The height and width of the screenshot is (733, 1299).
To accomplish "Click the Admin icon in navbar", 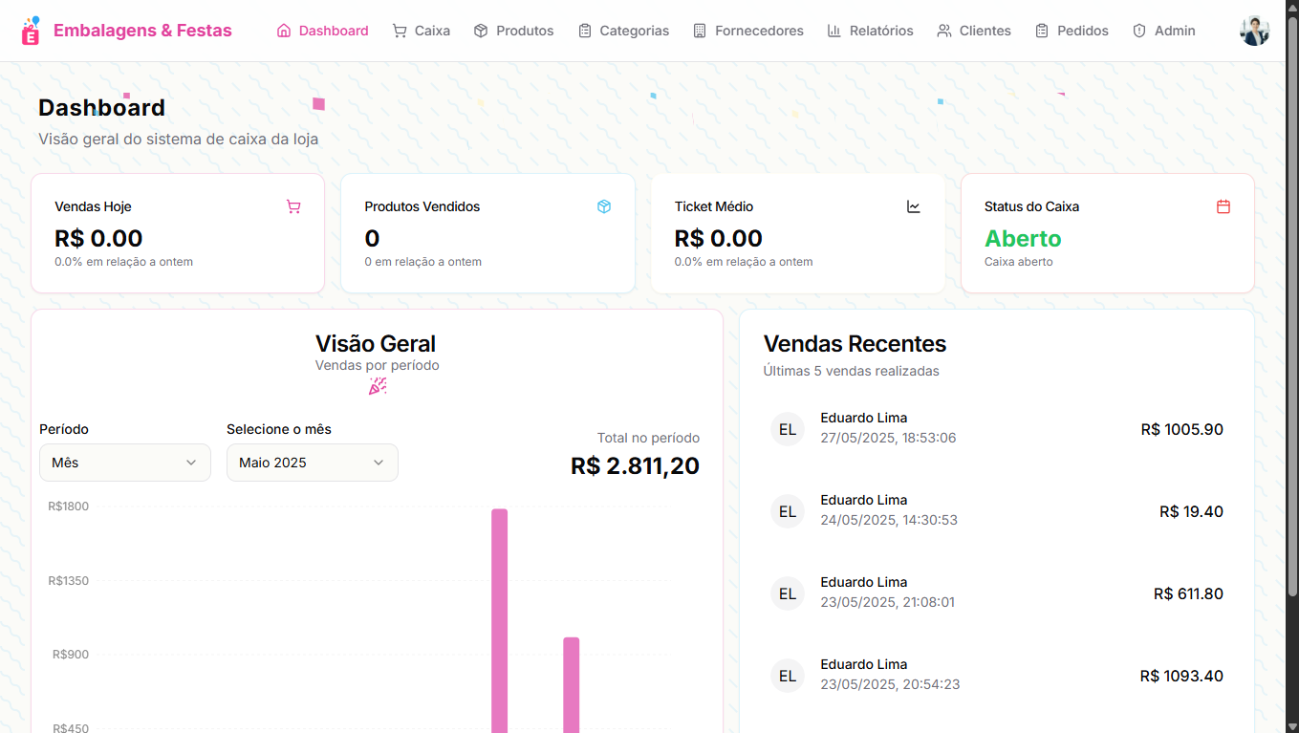I will coord(1138,30).
